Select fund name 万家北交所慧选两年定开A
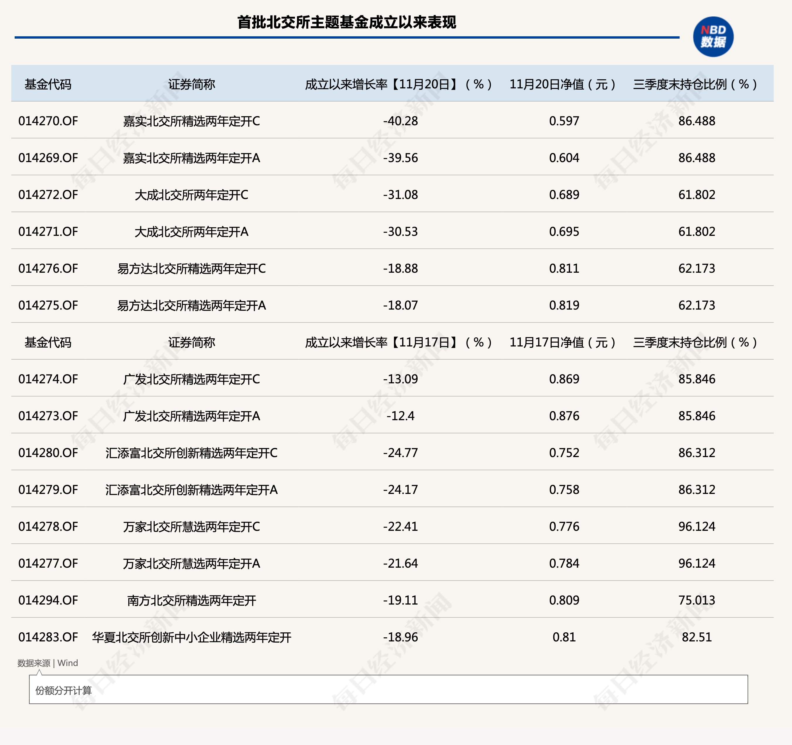 click(x=191, y=564)
